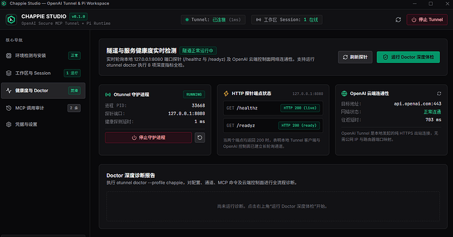Stop the tunnel with 停止 Tunnel button
Screen dimensions: 453x237
427,20
